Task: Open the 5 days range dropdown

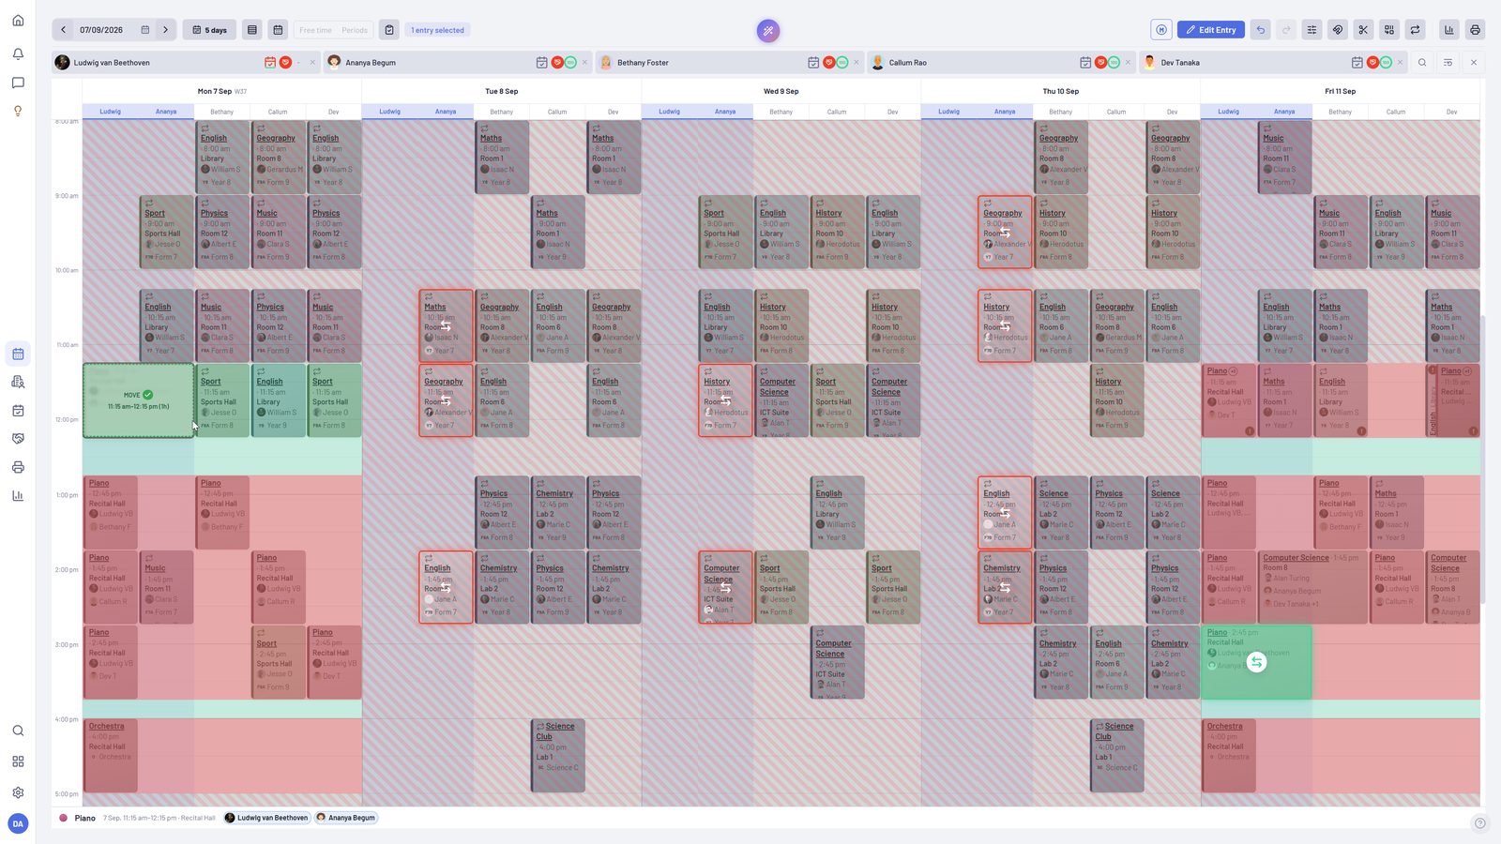Action: click(x=209, y=30)
